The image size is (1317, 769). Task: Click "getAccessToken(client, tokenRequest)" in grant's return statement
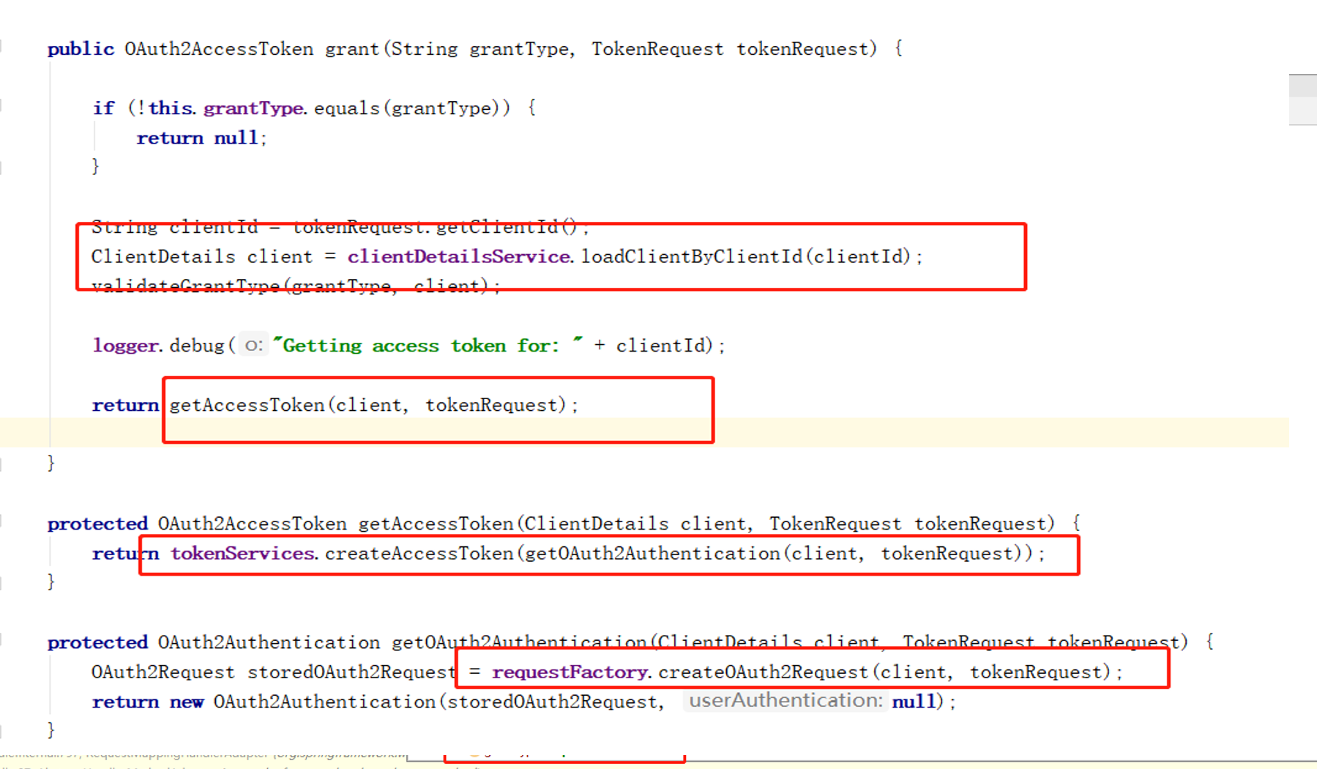(368, 405)
